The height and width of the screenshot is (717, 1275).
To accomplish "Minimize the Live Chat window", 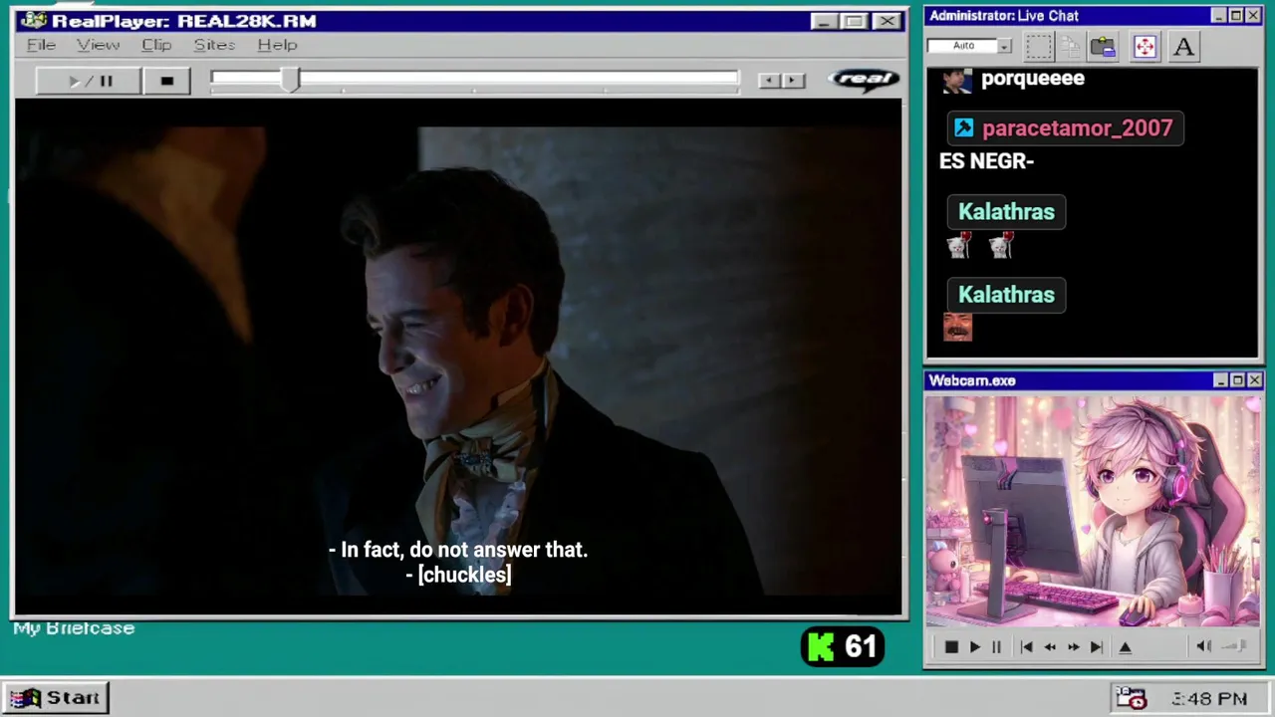I will [1218, 16].
